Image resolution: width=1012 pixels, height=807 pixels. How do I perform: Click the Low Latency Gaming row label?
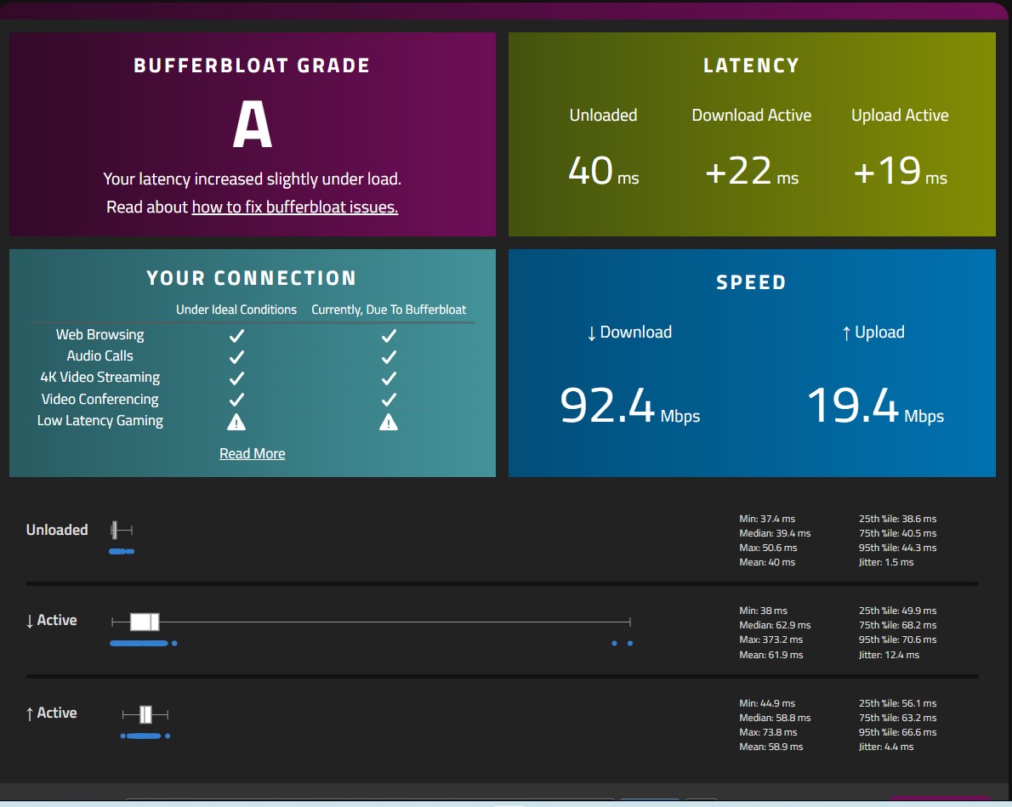100,421
